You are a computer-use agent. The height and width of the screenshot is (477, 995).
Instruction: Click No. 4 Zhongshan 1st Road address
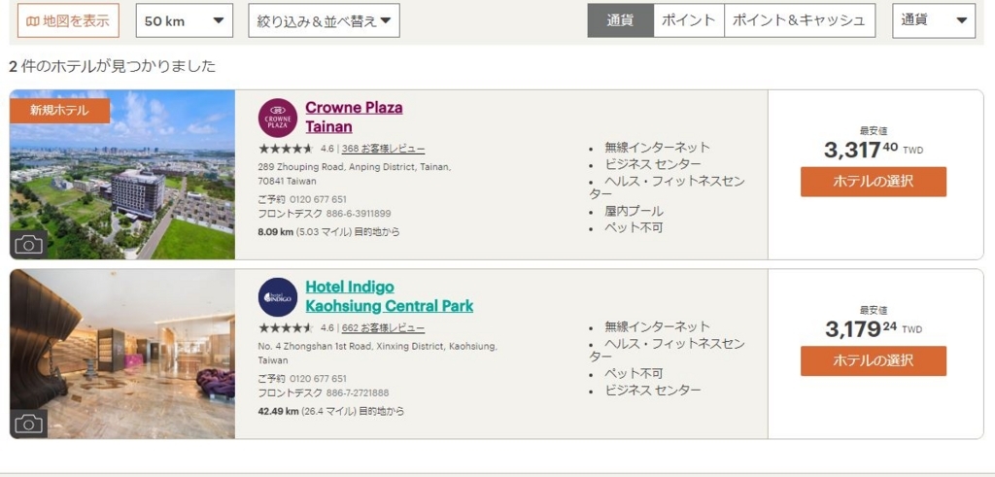coord(378,354)
